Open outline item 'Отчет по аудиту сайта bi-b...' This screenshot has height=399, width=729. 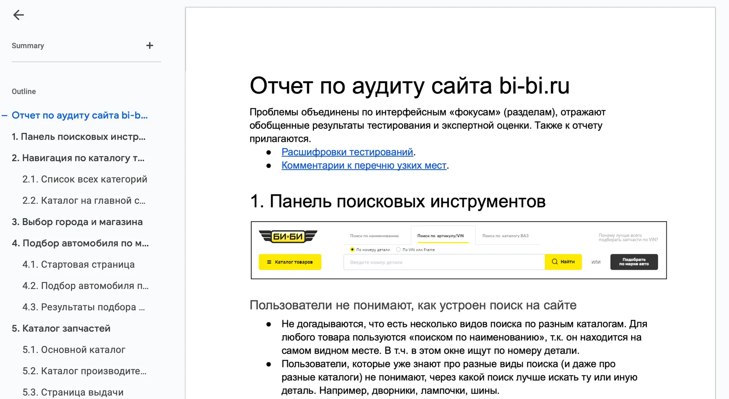[x=79, y=115]
